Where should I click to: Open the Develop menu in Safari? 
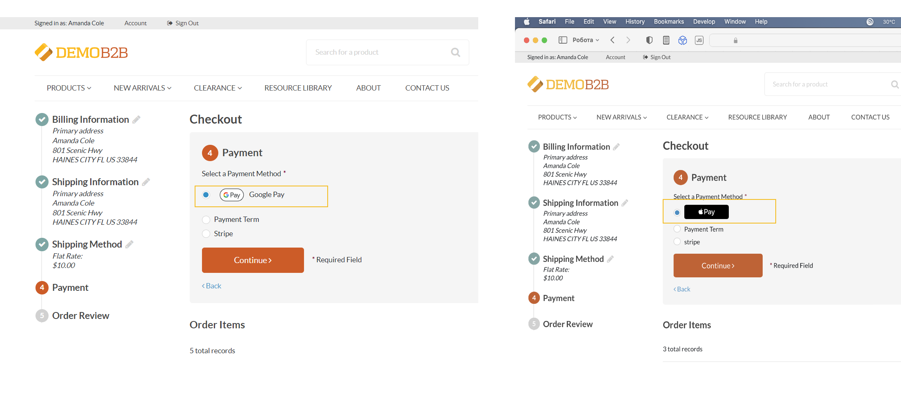point(704,22)
